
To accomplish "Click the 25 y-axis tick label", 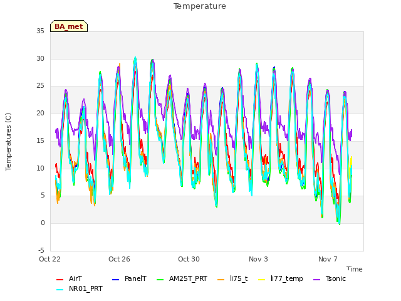I will tap(40, 86).
